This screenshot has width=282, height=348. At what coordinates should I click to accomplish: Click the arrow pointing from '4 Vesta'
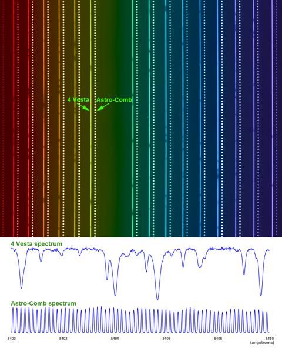pos(83,107)
